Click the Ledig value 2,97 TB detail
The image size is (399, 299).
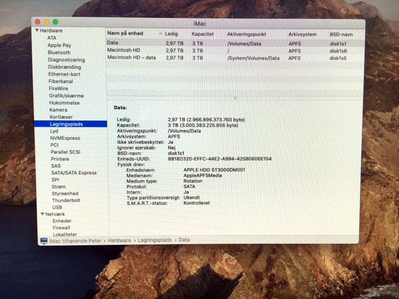pos(206,120)
